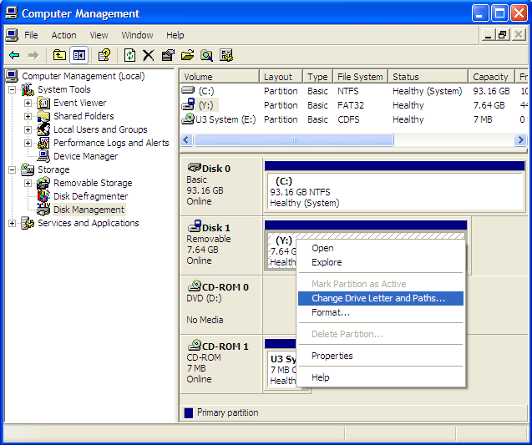Screen dimensions: 532x445
Task: Click the Refresh toolbar icon
Action: coord(129,55)
